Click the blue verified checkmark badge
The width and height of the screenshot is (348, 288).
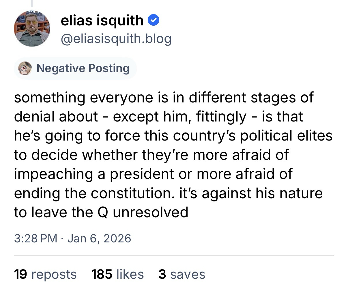pyautogui.click(x=154, y=20)
